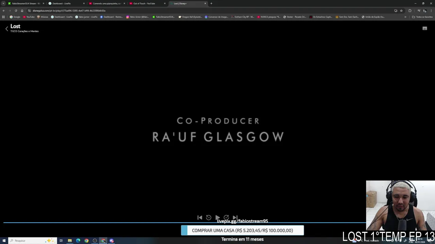Open the tab search dropdown
This screenshot has width=435, height=244.
coord(3,3)
